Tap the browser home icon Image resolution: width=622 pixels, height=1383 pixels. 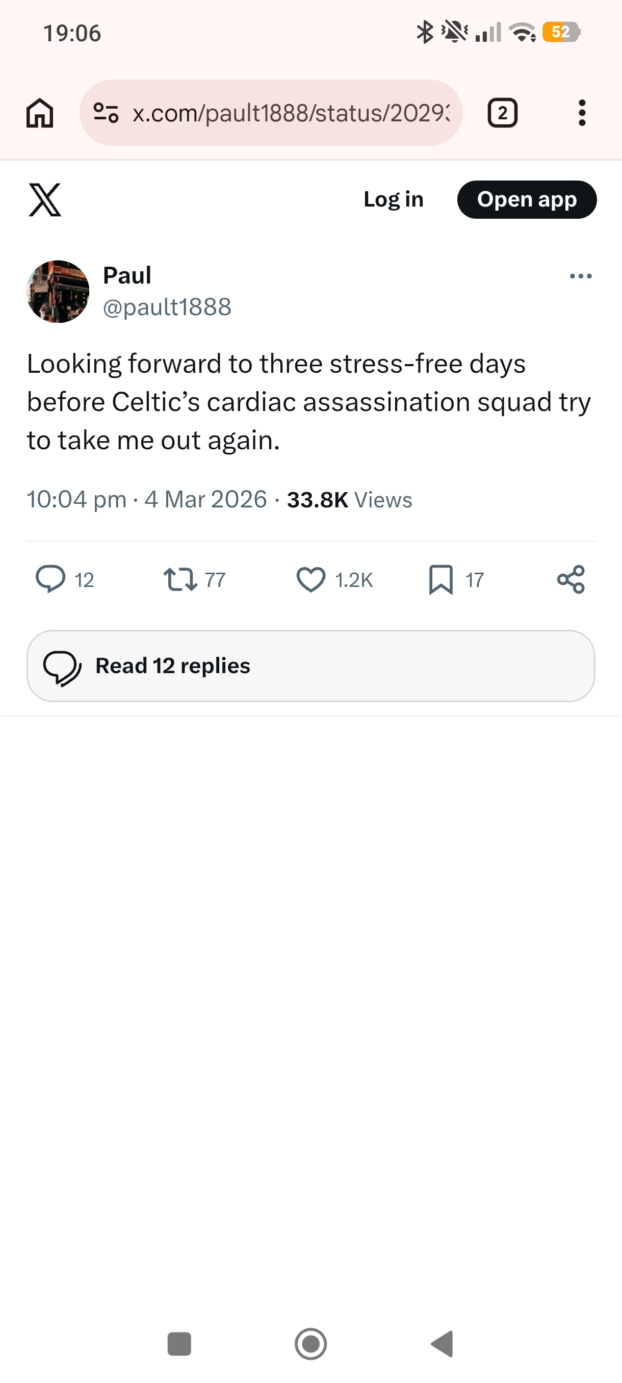click(x=40, y=113)
